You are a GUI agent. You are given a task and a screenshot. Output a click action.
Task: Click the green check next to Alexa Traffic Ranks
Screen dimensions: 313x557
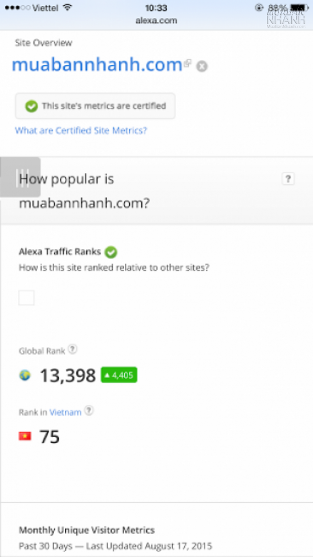(x=111, y=252)
